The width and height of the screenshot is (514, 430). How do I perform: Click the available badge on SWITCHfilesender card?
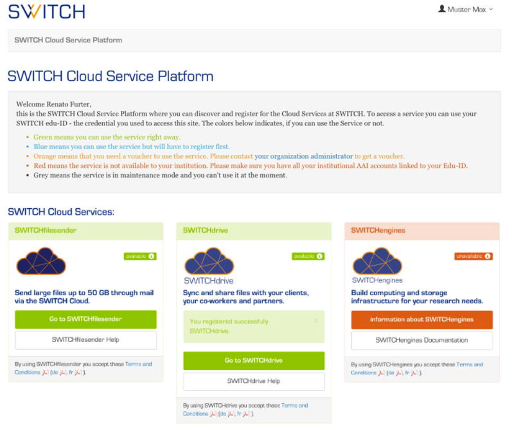click(140, 256)
